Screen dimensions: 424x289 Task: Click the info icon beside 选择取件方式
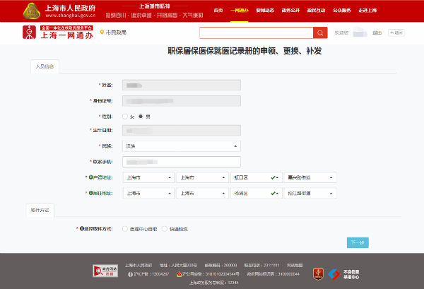[82, 229]
